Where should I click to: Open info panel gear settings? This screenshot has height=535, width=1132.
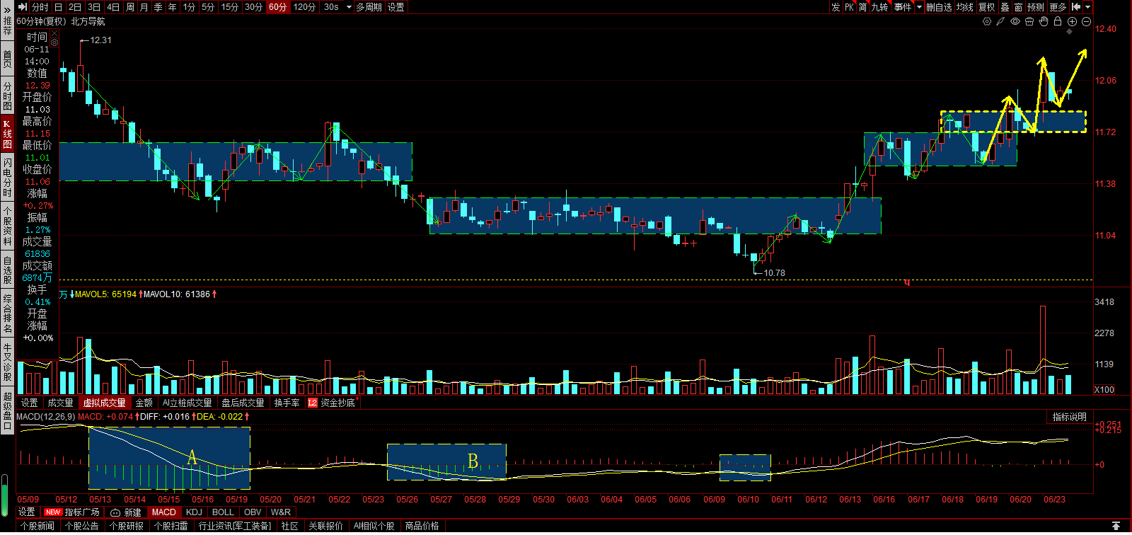coord(54,42)
